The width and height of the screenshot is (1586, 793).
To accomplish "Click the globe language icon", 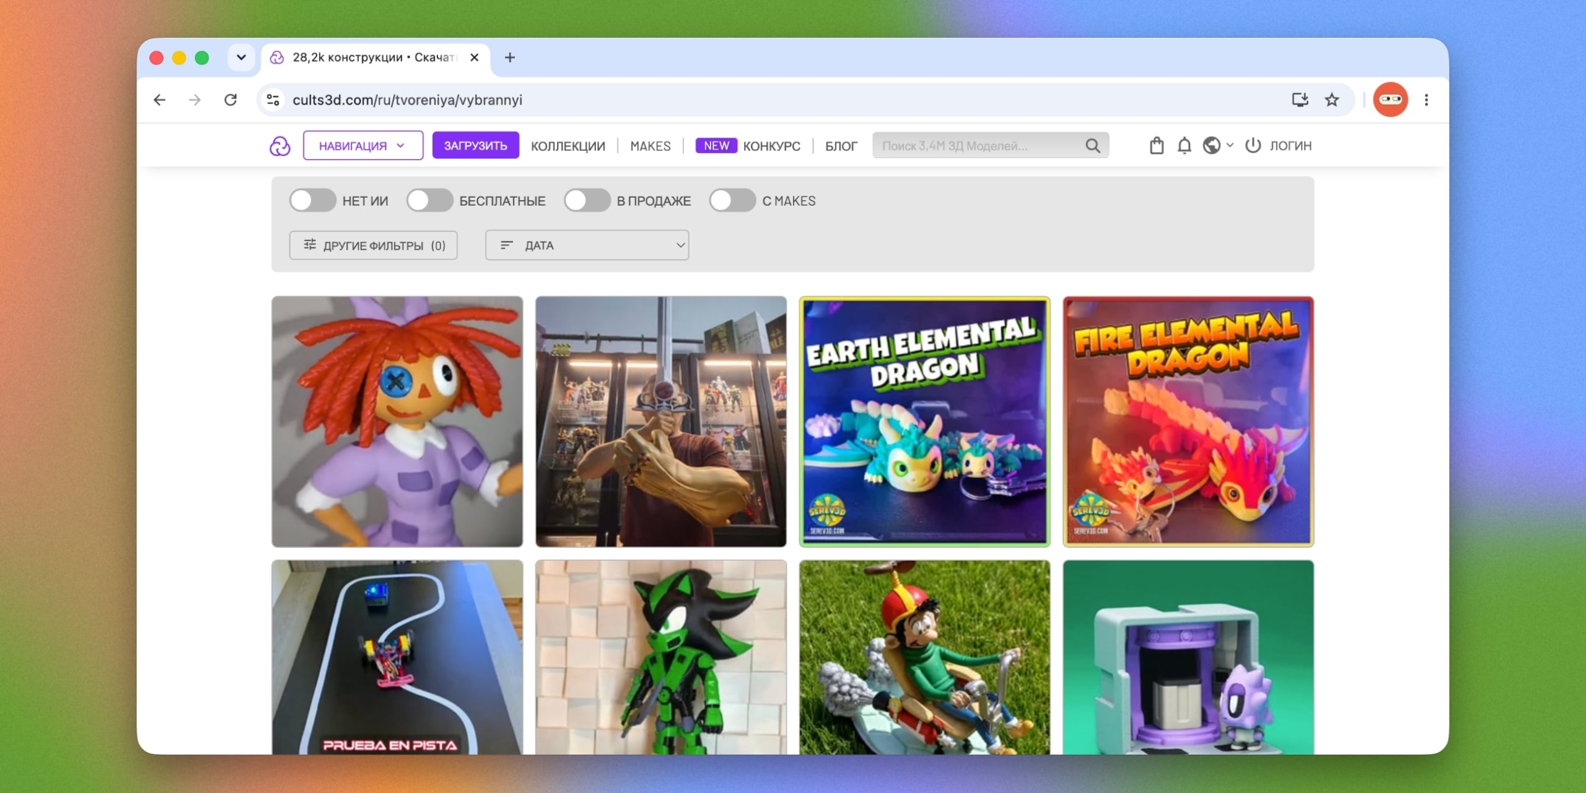I will (1211, 146).
